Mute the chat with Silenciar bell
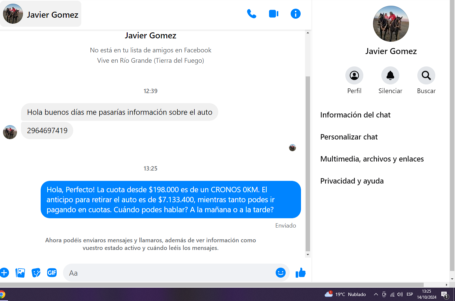This screenshot has width=455, height=301. point(390,76)
